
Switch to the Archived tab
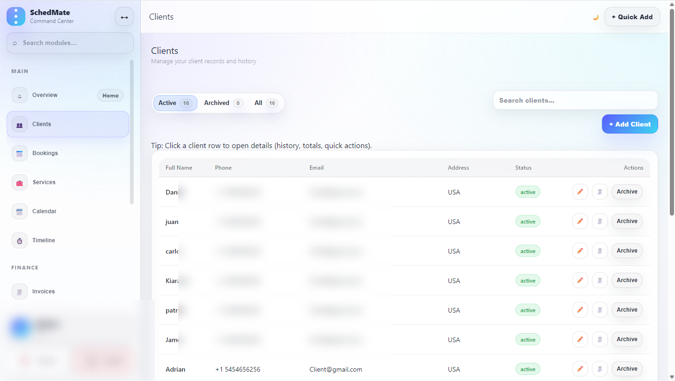pyautogui.click(x=223, y=103)
